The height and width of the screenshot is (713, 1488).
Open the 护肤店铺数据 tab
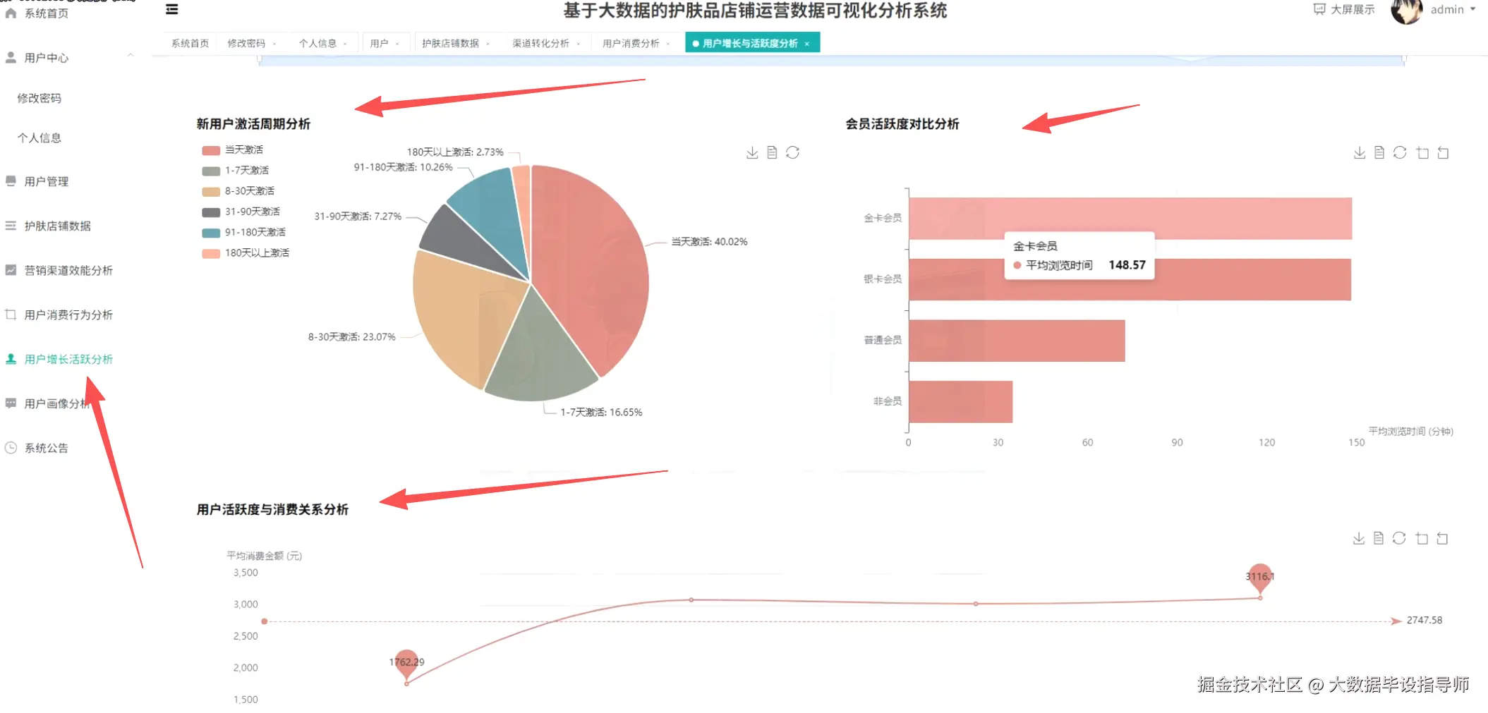pyautogui.click(x=452, y=42)
